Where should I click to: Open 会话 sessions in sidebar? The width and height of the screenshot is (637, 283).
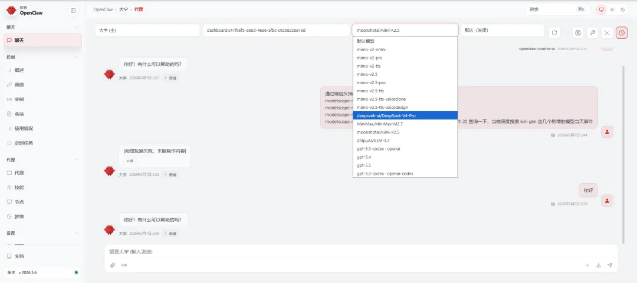click(42, 114)
